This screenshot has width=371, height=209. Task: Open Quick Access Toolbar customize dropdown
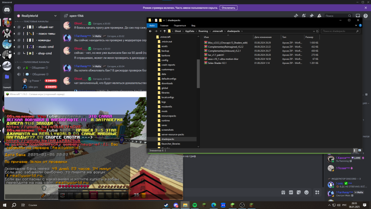pyautogui.click(x=164, y=20)
